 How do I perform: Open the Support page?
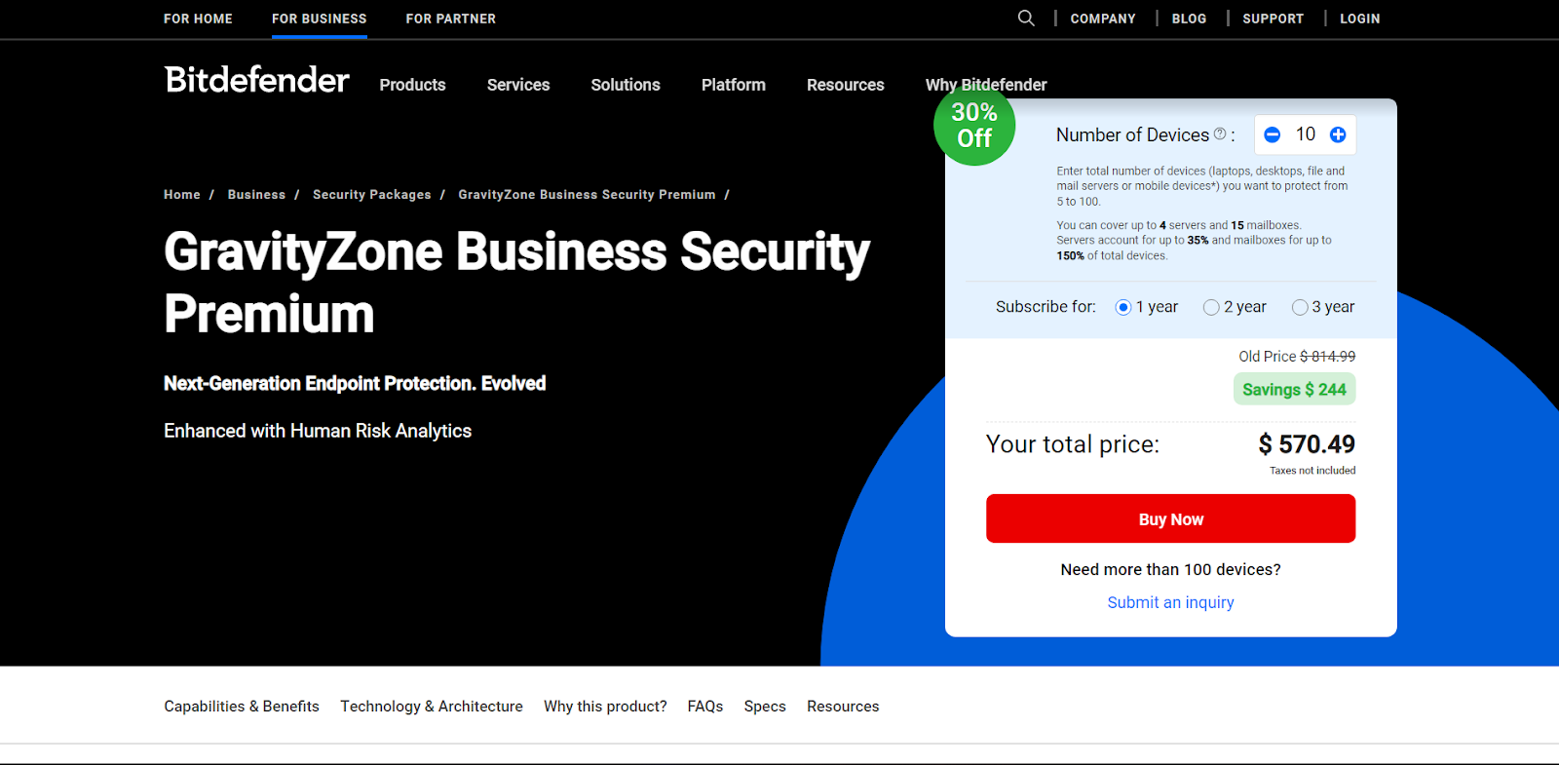[x=1273, y=19]
